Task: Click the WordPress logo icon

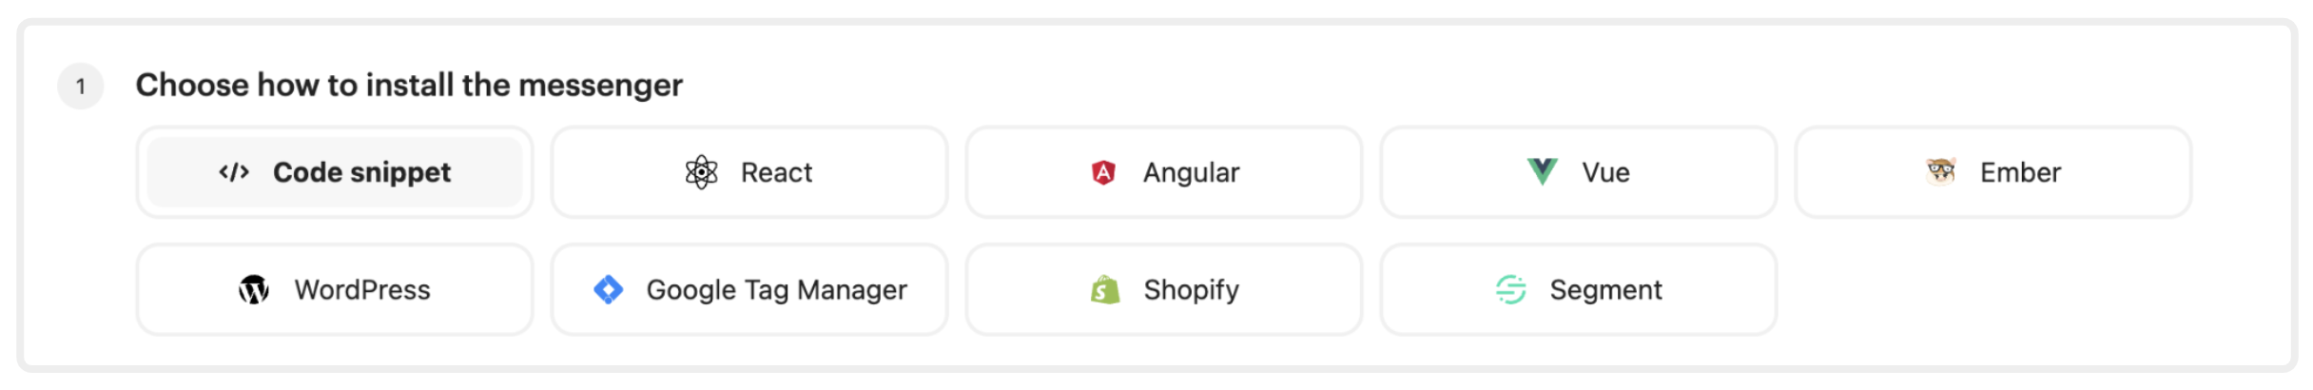Action: click(253, 289)
